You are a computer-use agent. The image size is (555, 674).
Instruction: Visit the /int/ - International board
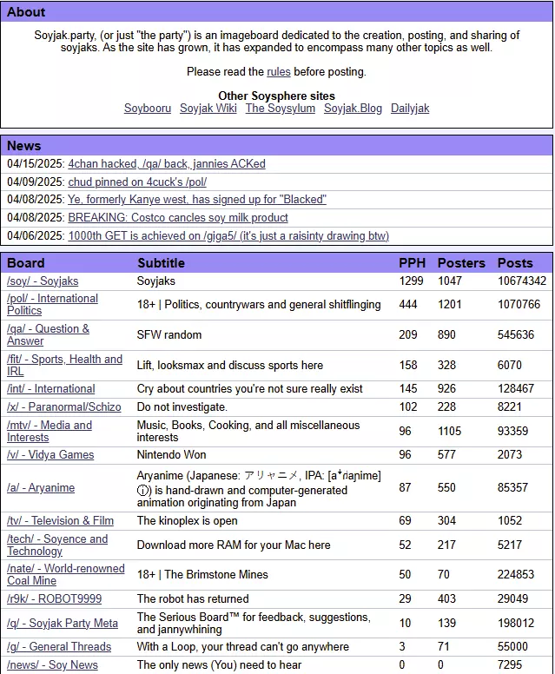point(50,389)
